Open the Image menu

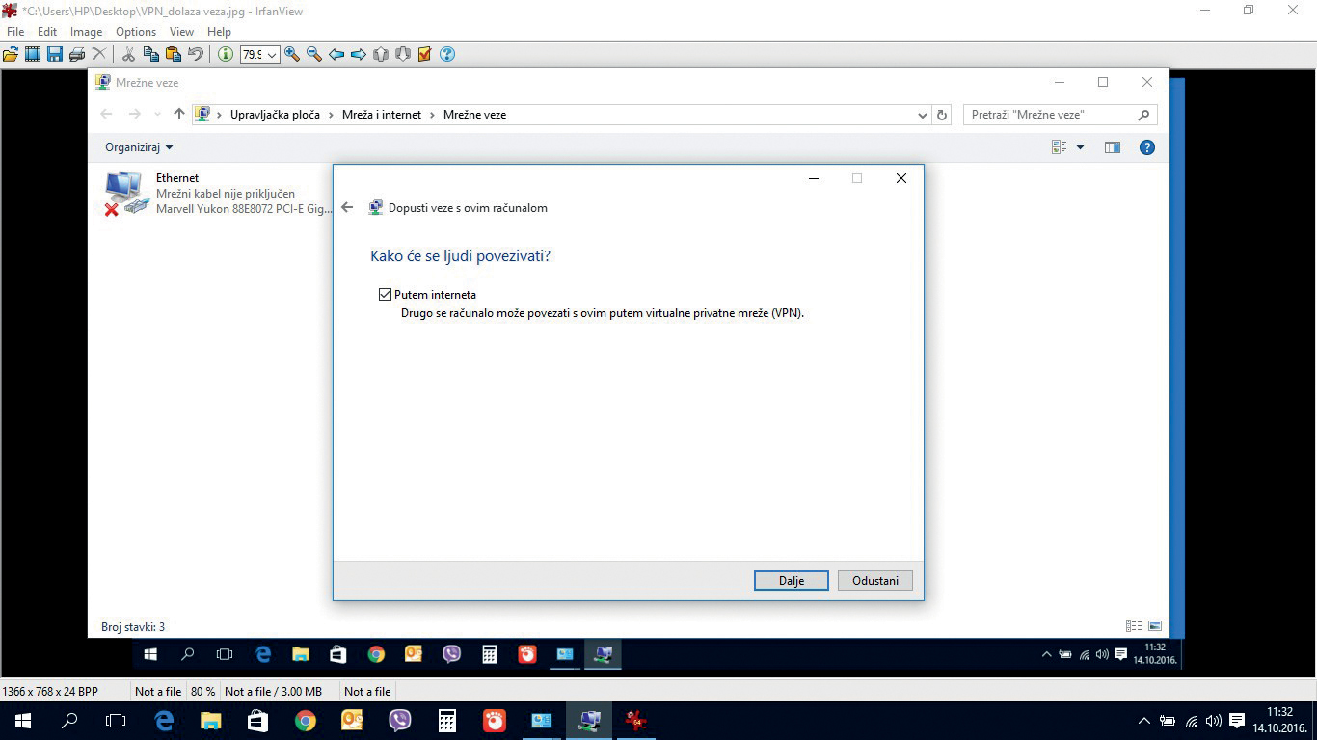coord(86,32)
